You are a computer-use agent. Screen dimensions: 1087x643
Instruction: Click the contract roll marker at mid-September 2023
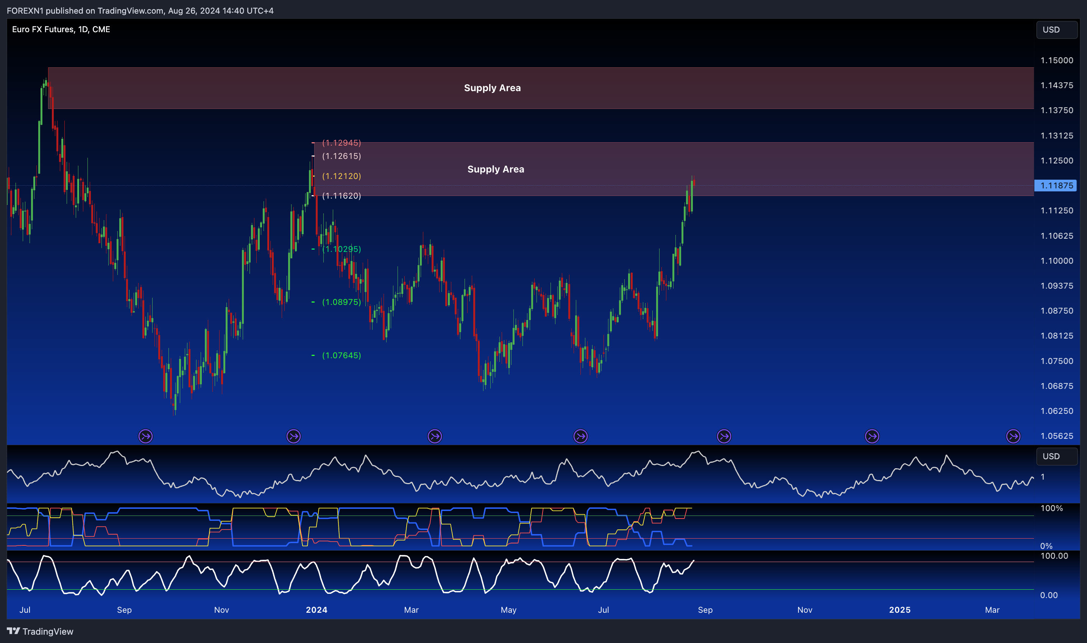coord(146,436)
